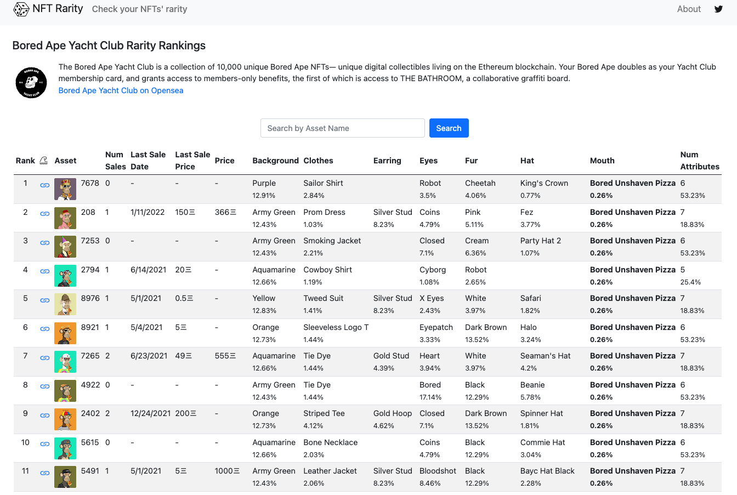Focus the Search by Asset Name field

[x=343, y=128]
